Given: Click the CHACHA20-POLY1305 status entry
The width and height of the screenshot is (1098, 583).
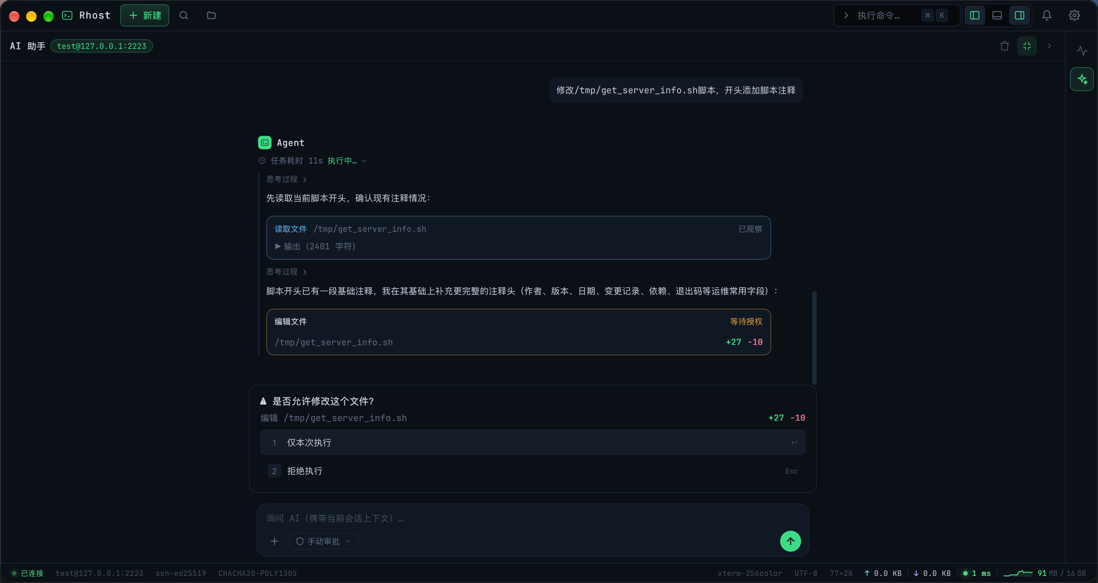Looking at the screenshot, I should tap(257, 573).
